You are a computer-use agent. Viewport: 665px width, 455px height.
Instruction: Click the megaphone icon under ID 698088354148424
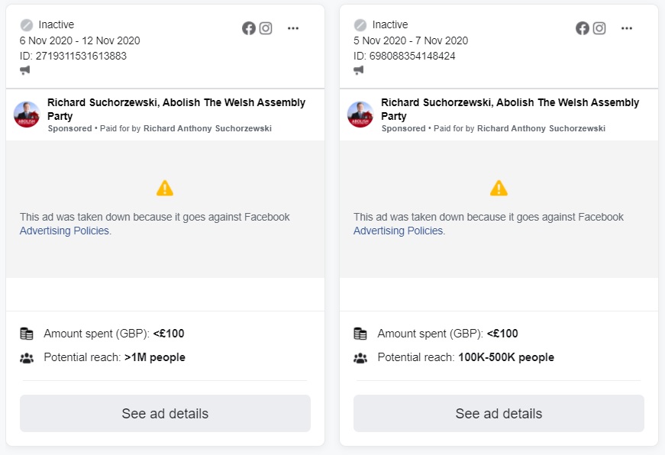(x=359, y=70)
